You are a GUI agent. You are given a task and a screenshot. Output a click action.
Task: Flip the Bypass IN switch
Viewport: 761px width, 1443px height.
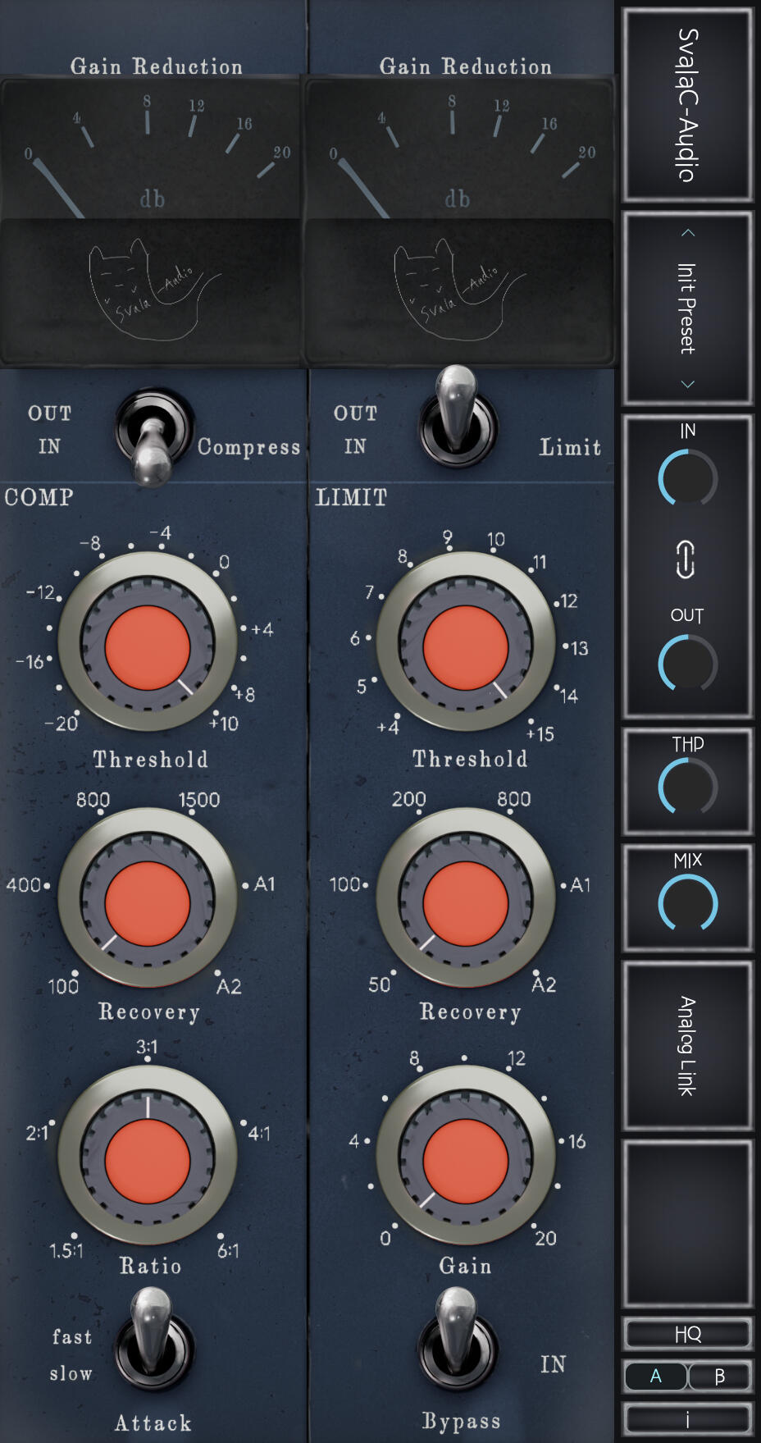click(x=458, y=1338)
